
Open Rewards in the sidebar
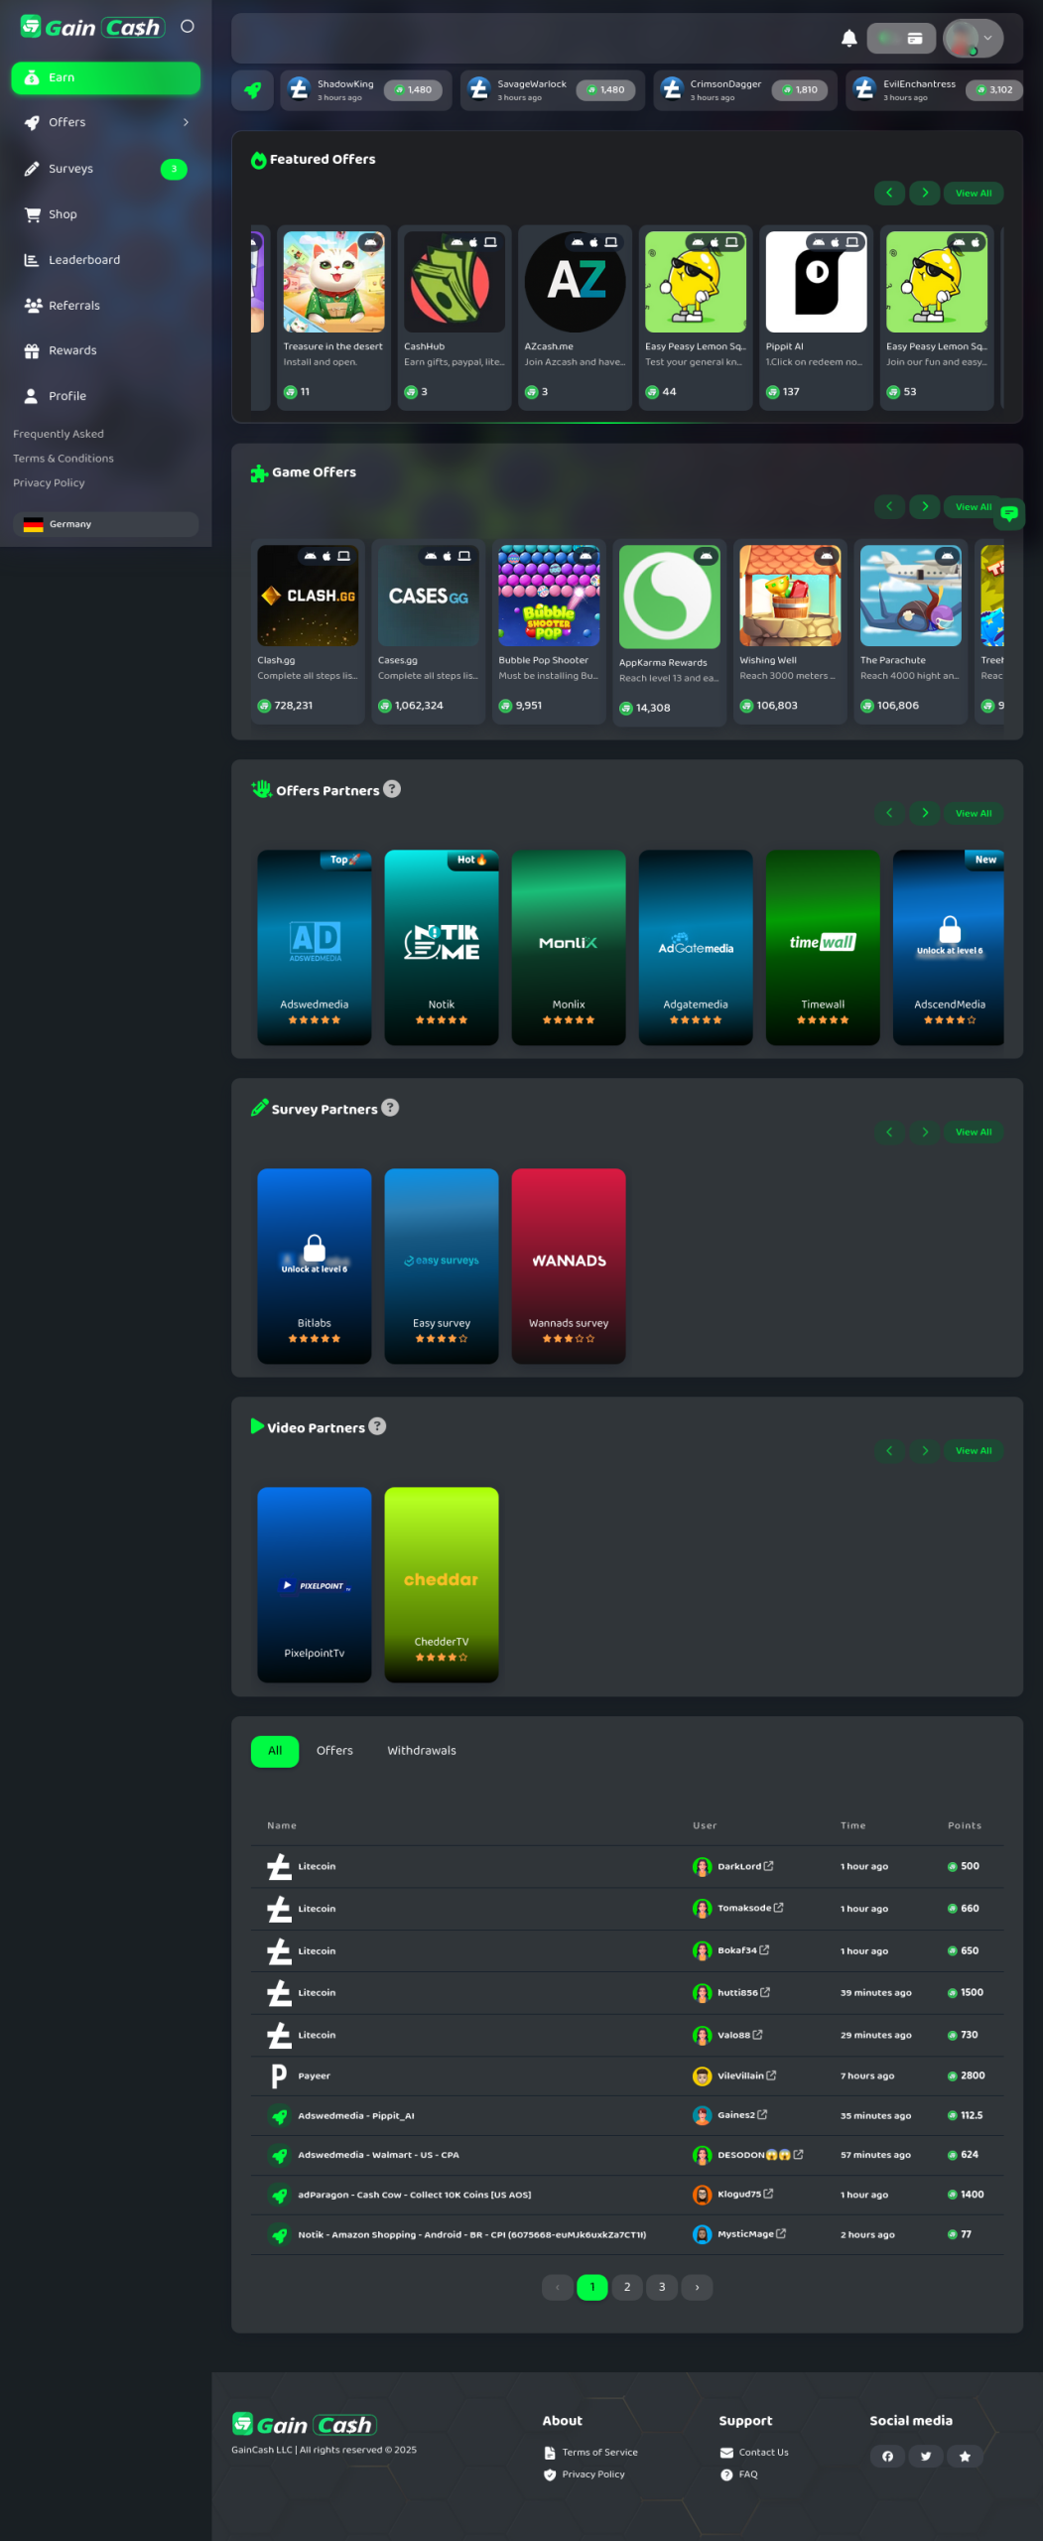tap(105, 350)
